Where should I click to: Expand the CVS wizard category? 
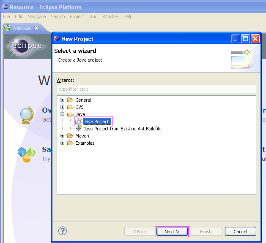pyautogui.click(x=62, y=107)
